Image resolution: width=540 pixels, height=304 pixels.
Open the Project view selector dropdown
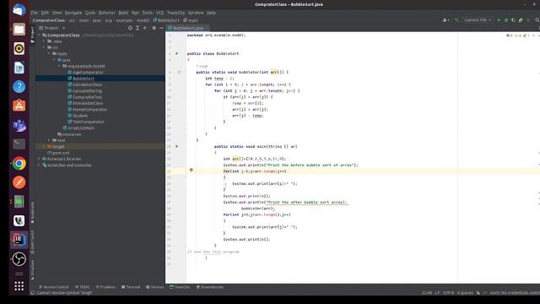pyautogui.click(x=51, y=28)
